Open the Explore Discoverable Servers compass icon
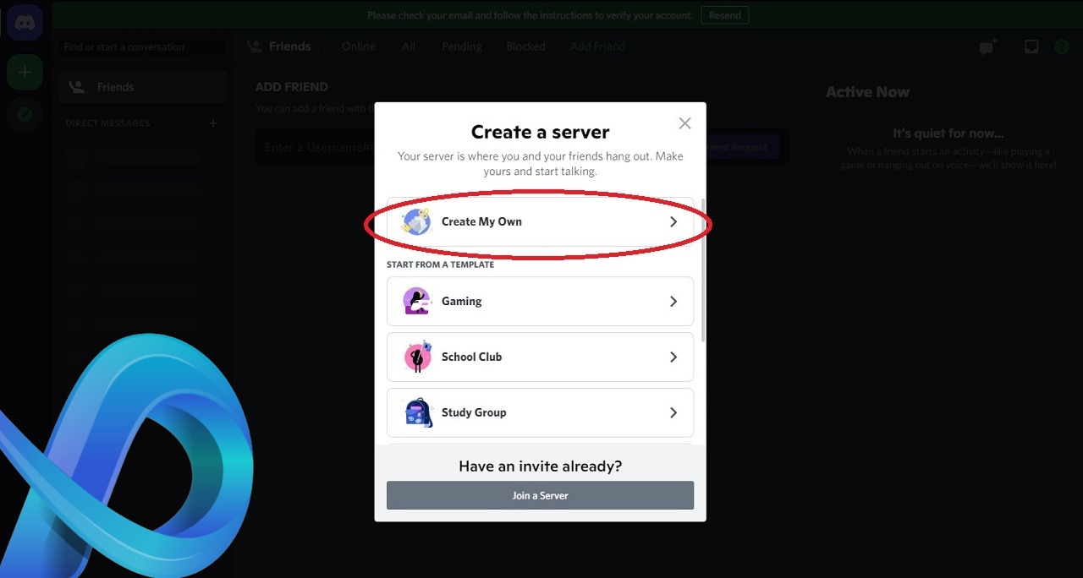The height and width of the screenshot is (578, 1083). click(25, 114)
